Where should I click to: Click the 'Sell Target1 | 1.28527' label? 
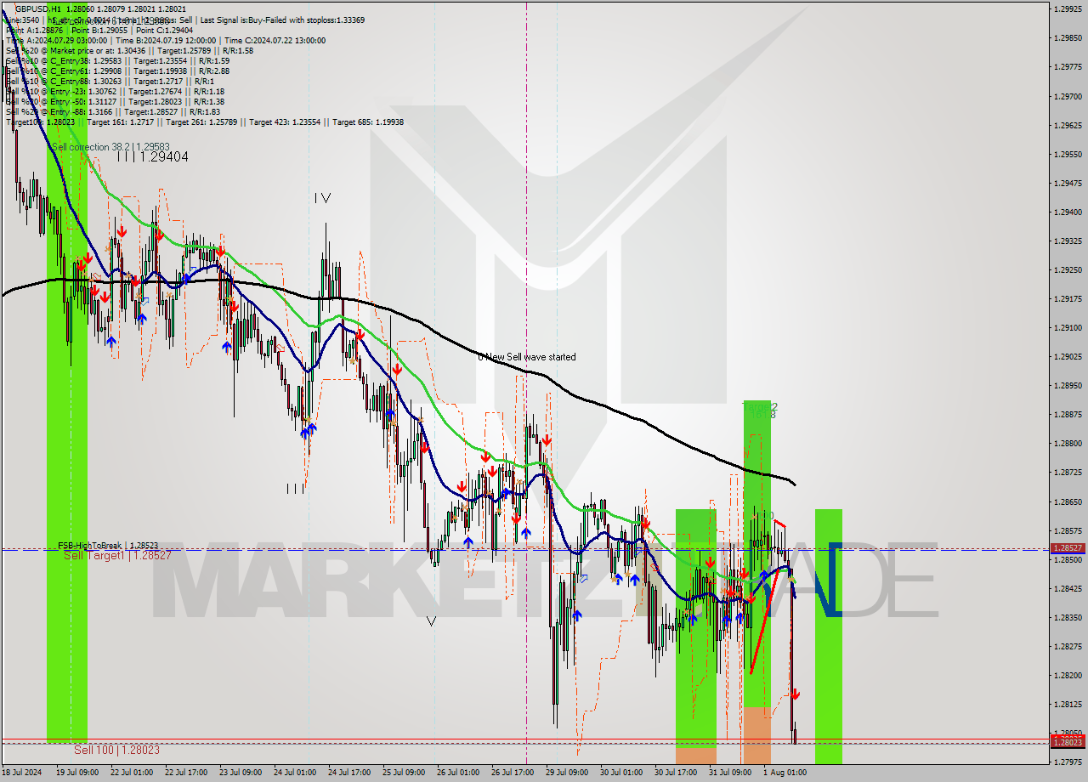tap(117, 555)
